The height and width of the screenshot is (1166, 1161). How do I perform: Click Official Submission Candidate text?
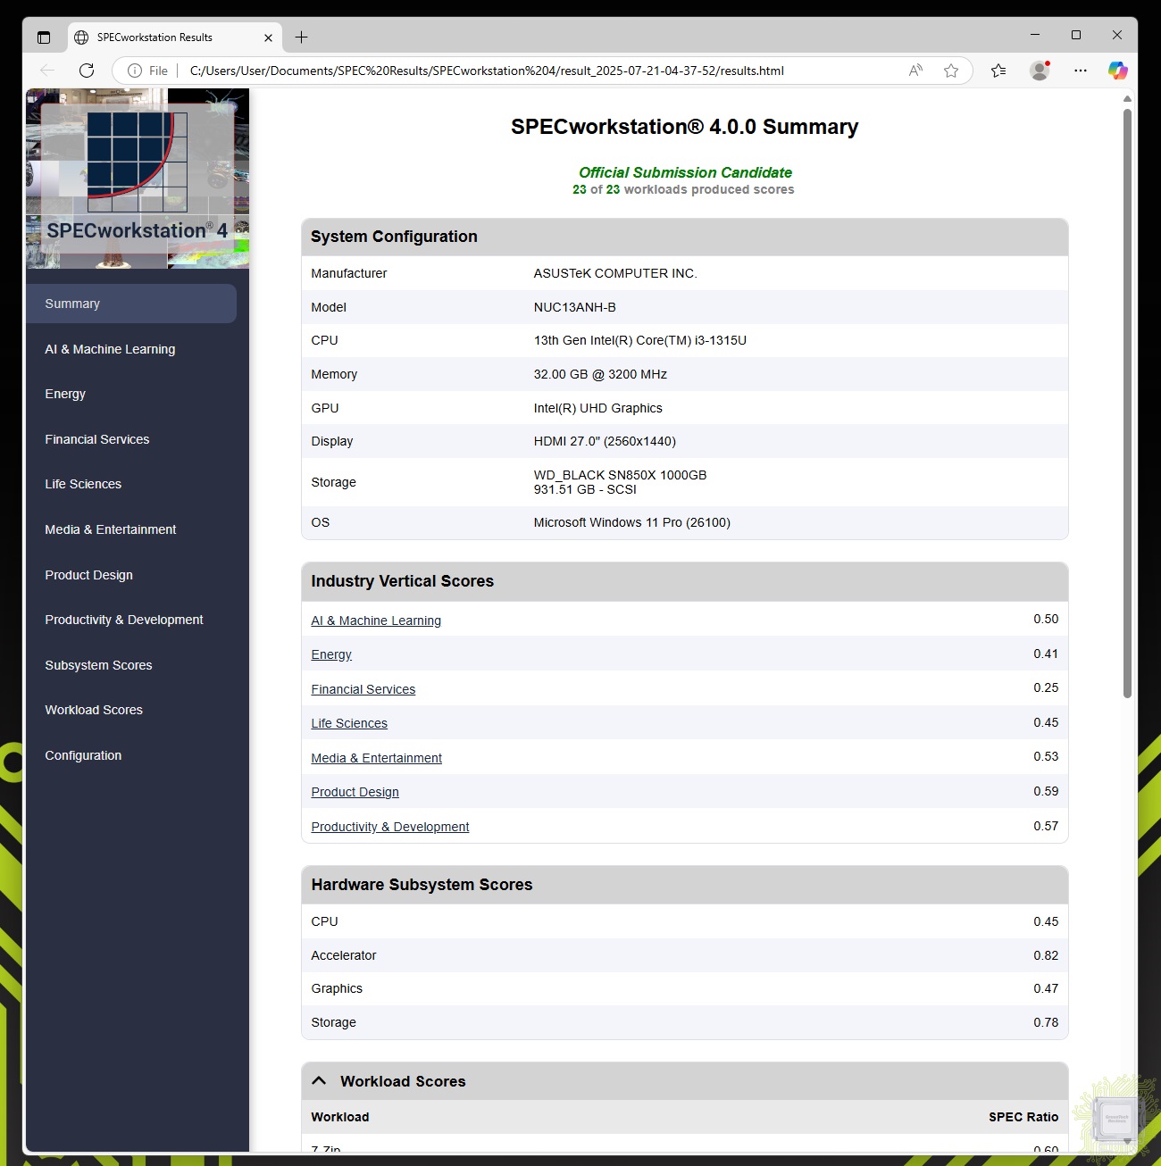click(685, 172)
